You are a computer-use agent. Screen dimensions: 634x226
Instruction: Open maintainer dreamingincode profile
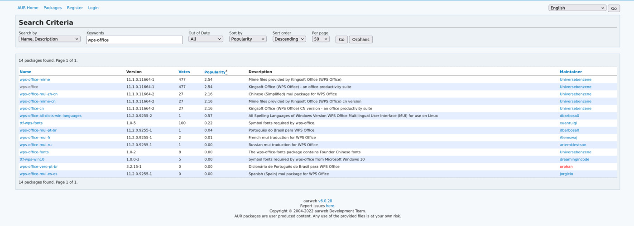[x=574, y=159]
